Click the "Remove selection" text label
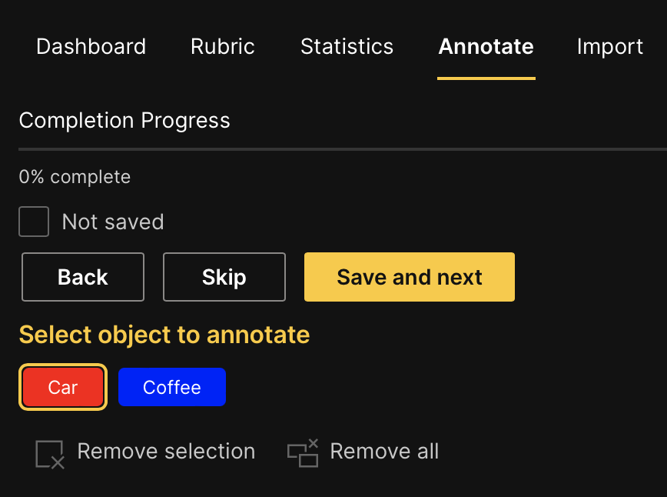The height and width of the screenshot is (497, 667). point(166,452)
